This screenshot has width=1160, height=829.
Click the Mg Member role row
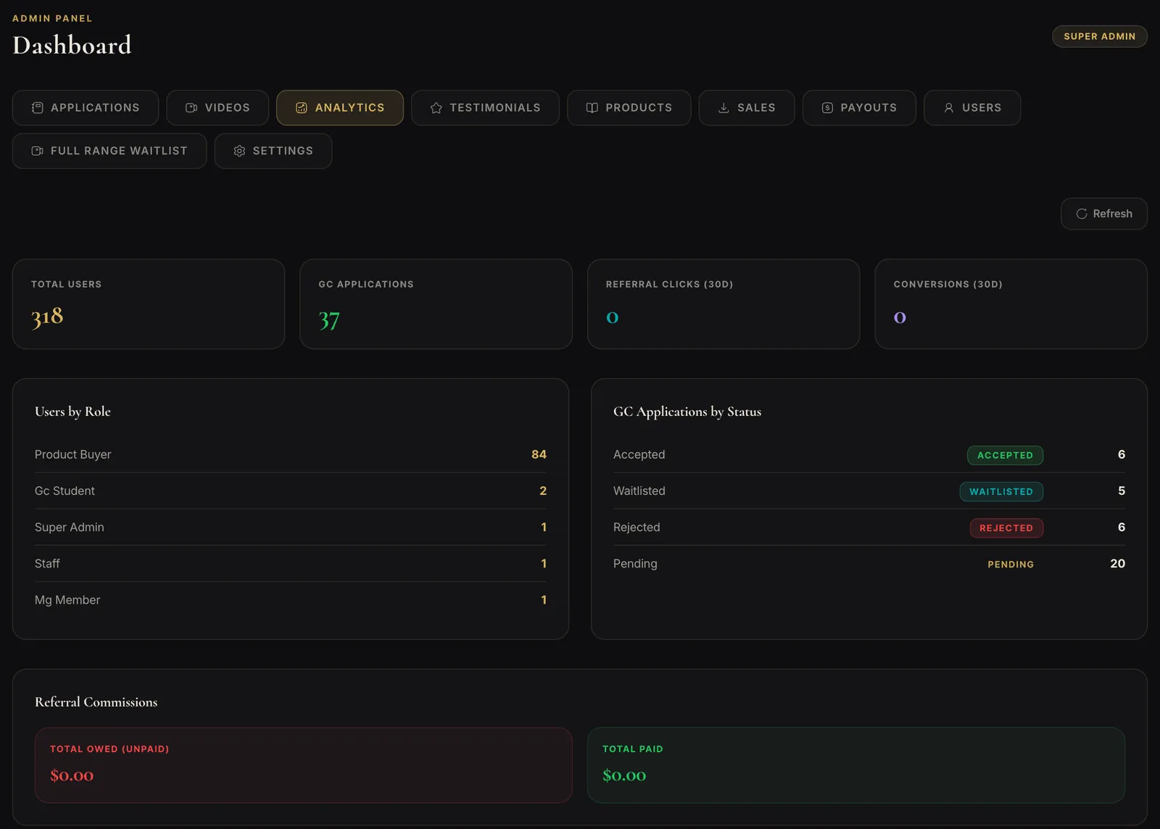(x=291, y=599)
